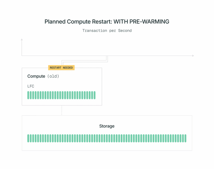Click the middle of the LFC bar row
Image resolution: width=214 pixels, height=169 pixels.
click(x=61, y=95)
